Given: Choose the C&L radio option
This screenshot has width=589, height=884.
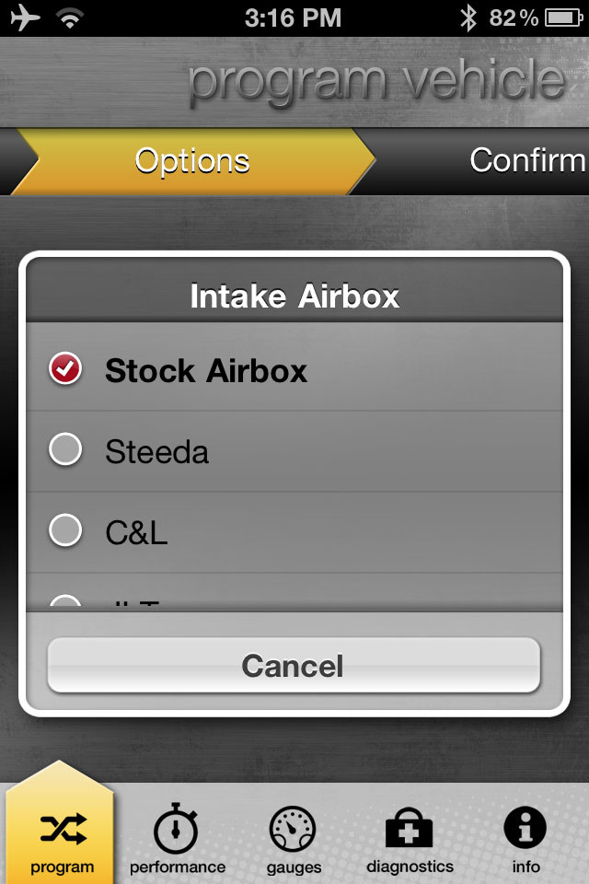Looking at the screenshot, I should tap(65, 530).
